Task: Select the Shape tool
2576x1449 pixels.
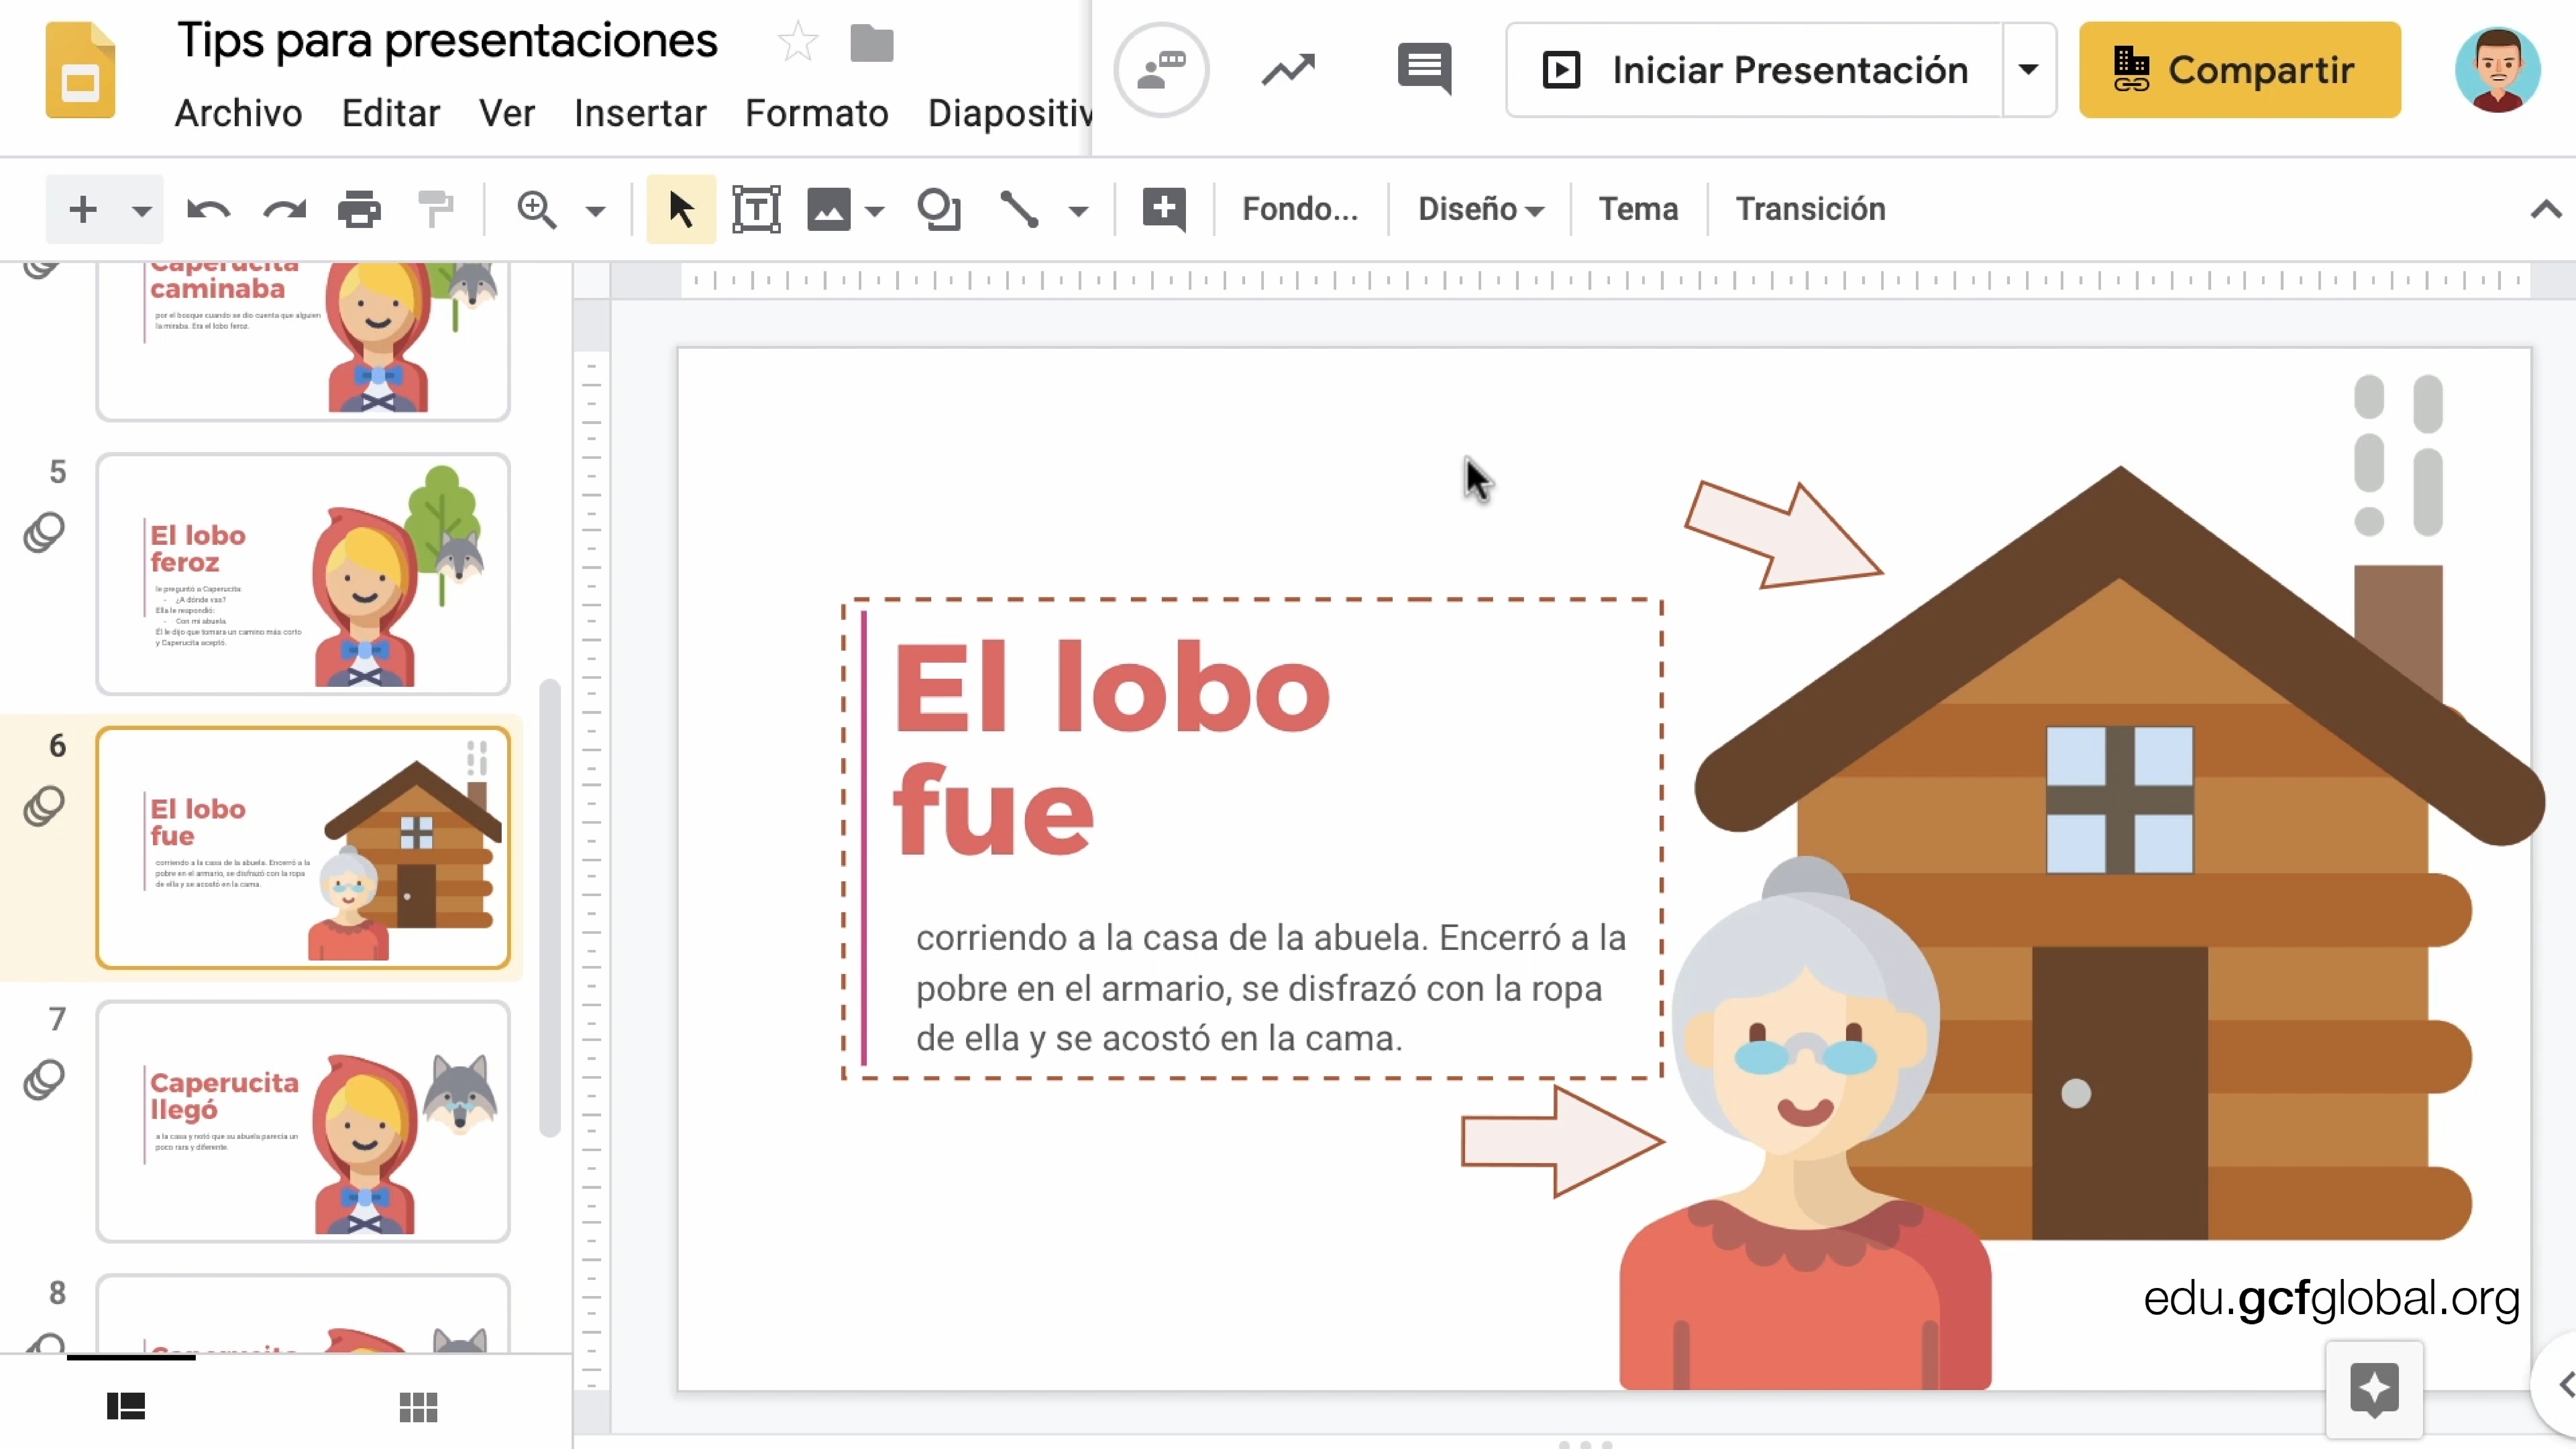Action: pos(939,210)
